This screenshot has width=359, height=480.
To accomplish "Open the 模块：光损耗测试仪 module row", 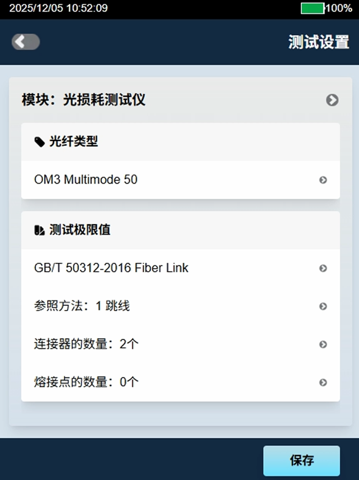I will pos(83,100).
